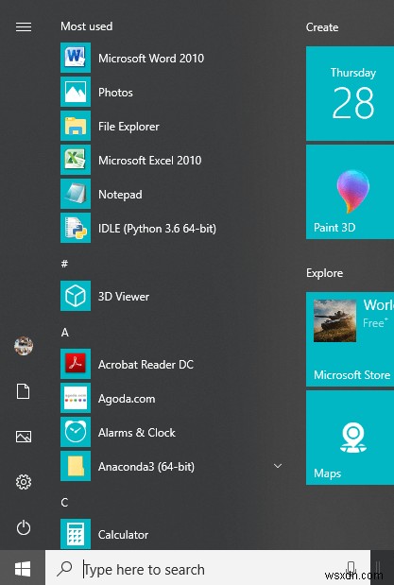
Task: Click 'Agoda.com' text label
Action: tap(127, 399)
